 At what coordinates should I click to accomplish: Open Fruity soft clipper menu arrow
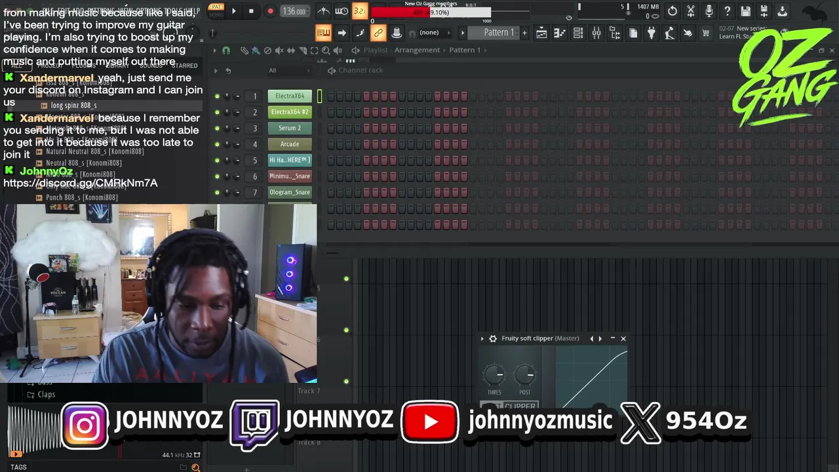pos(482,339)
